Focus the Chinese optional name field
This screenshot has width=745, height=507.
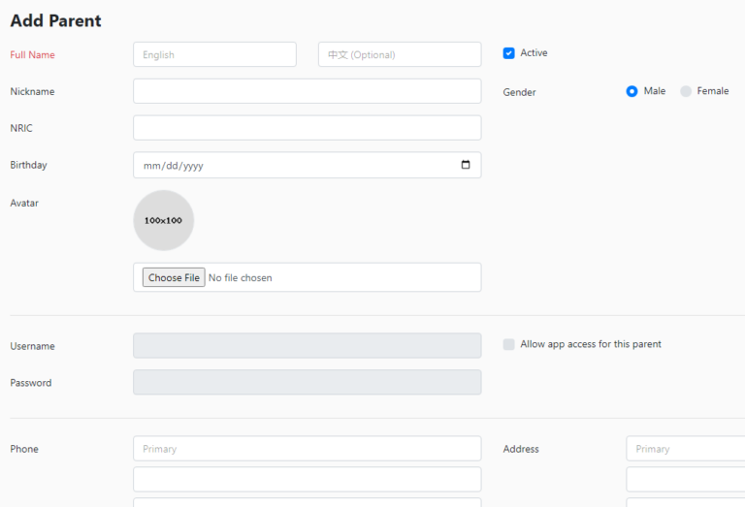(x=400, y=54)
